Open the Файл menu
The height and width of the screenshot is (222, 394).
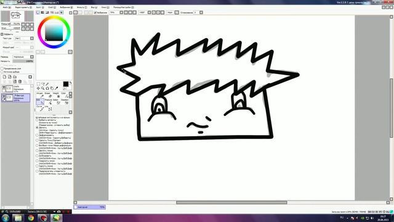pyautogui.click(x=7, y=7)
